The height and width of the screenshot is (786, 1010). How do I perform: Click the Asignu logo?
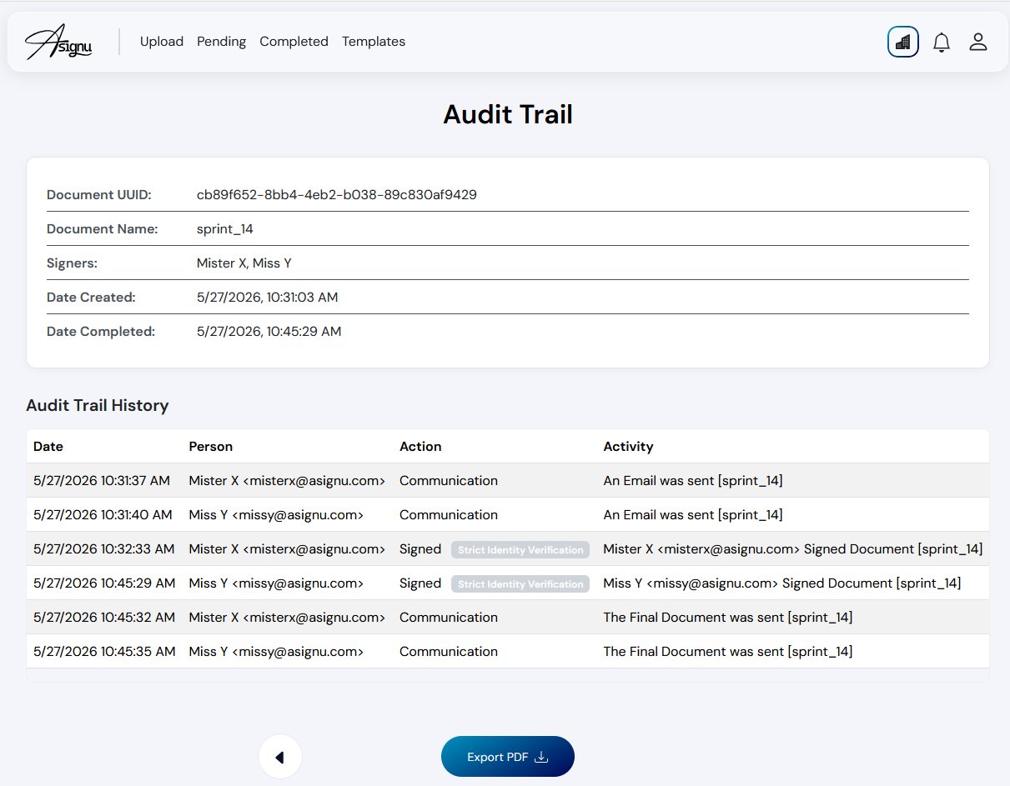(x=58, y=42)
